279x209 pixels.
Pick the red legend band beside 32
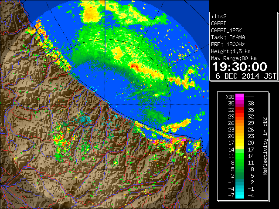click(240, 110)
